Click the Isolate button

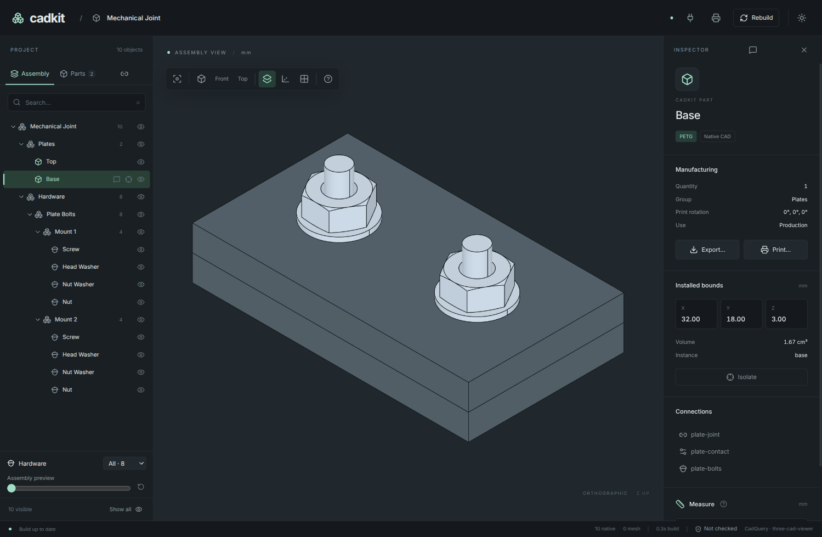coord(741,377)
